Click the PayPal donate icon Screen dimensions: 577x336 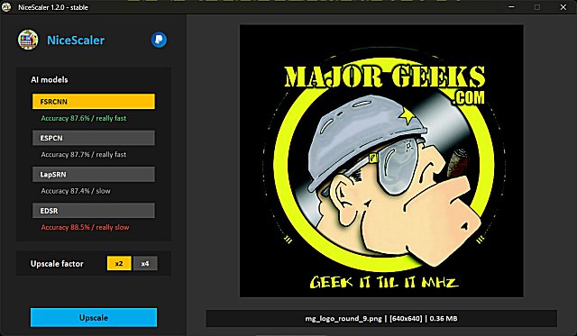pos(159,40)
